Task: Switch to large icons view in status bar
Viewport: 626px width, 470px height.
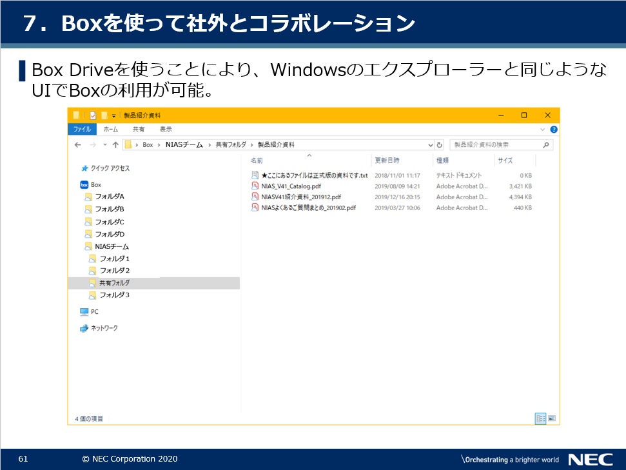Action: (552, 418)
